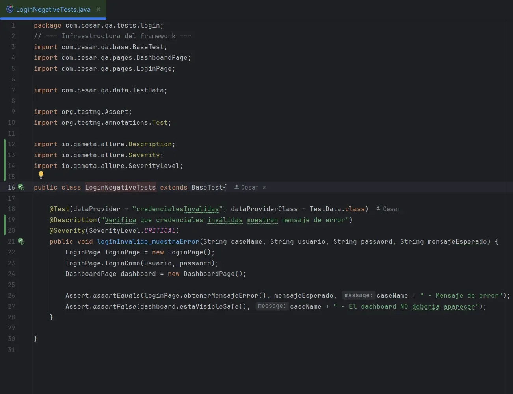Open 'Cesar' author annotation on the @Test line

tap(389, 209)
